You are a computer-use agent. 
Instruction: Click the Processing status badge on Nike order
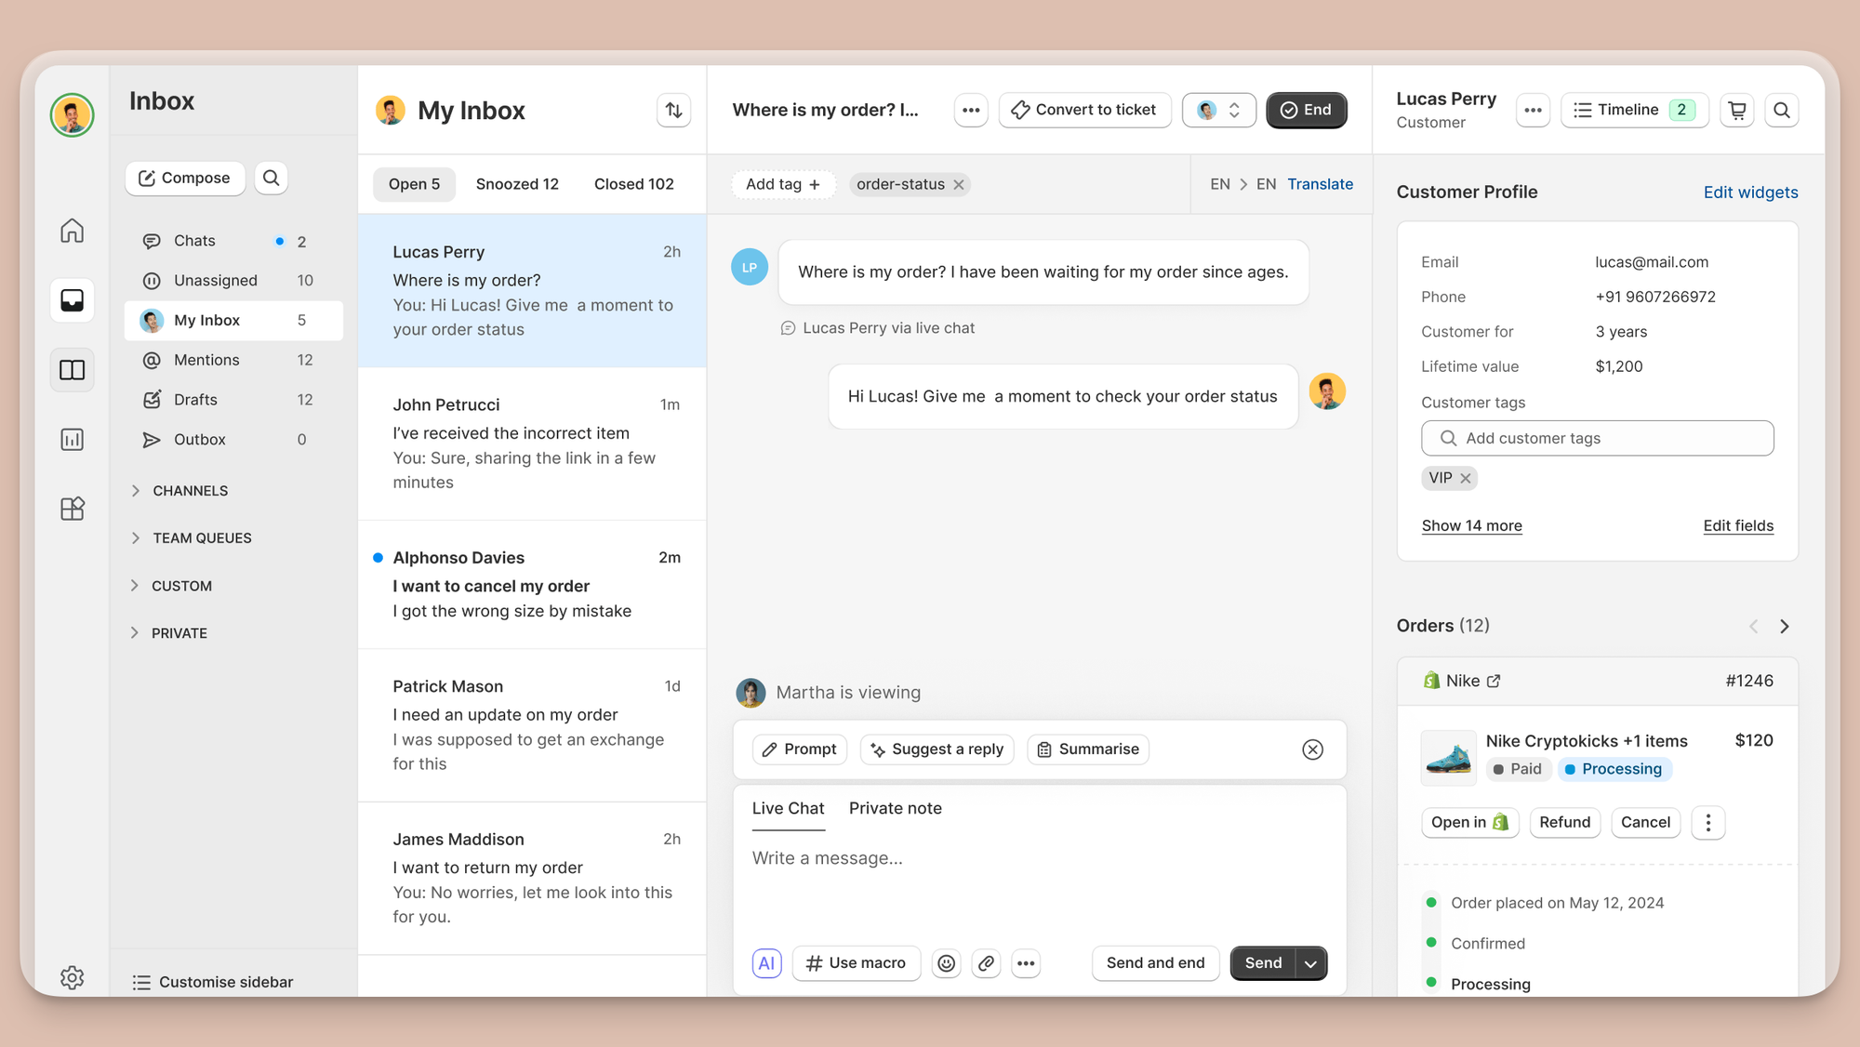coord(1614,769)
